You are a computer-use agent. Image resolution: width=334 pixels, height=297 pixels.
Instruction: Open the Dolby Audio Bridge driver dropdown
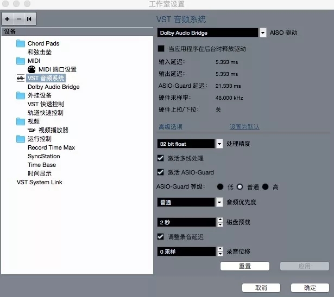click(263, 33)
